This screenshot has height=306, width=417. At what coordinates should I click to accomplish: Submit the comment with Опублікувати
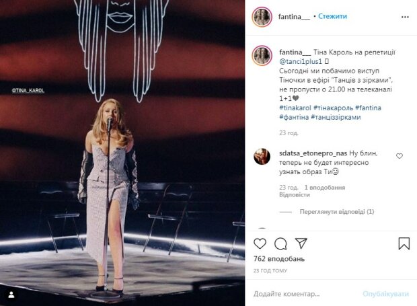[x=385, y=294]
